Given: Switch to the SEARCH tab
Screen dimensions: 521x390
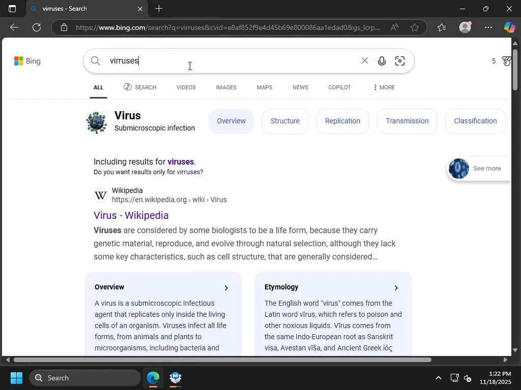Looking at the screenshot, I should tap(140, 87).
